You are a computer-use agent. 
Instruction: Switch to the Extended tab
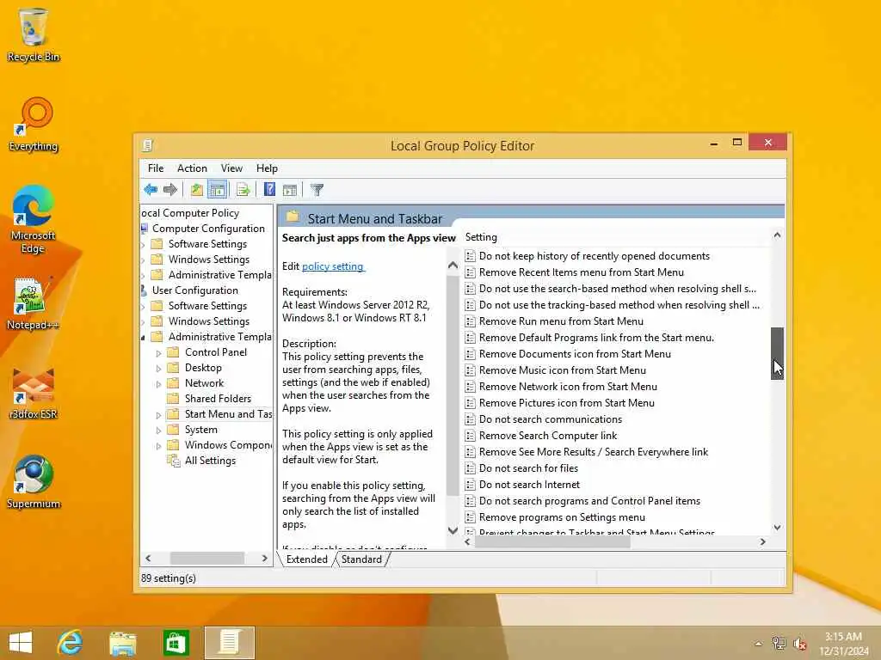tap(307, 559)
